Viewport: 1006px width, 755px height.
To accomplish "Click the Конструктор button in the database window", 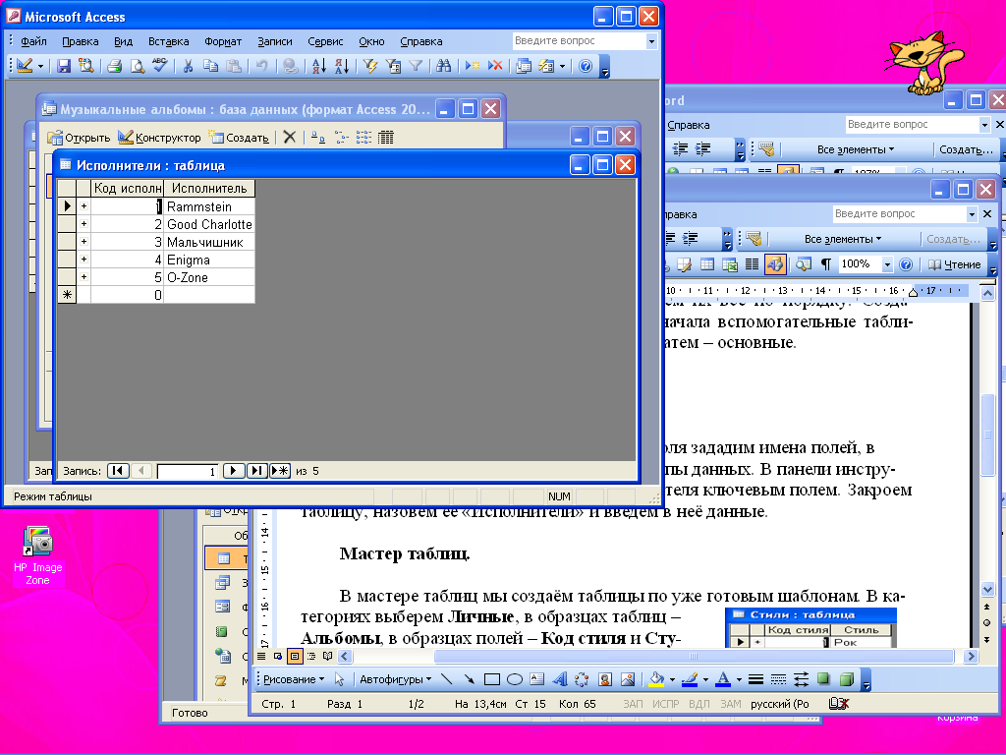I will point(160,137).
